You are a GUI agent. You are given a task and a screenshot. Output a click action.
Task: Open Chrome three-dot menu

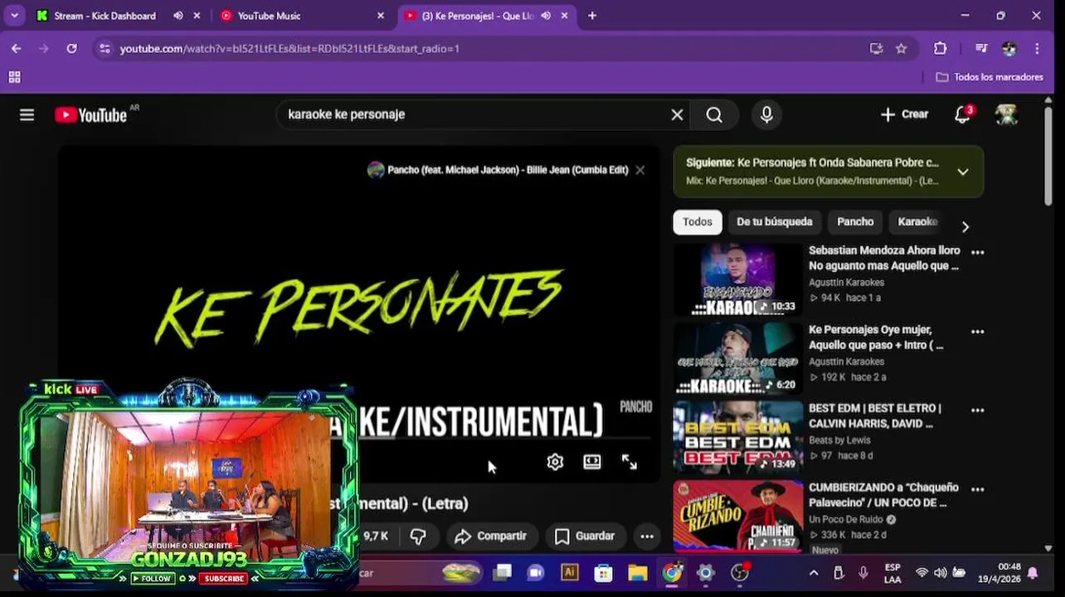pos(1037,49)
